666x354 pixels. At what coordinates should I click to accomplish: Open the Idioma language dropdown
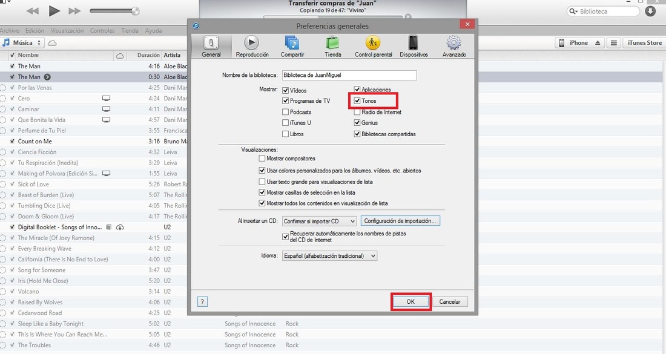[329, 256]
